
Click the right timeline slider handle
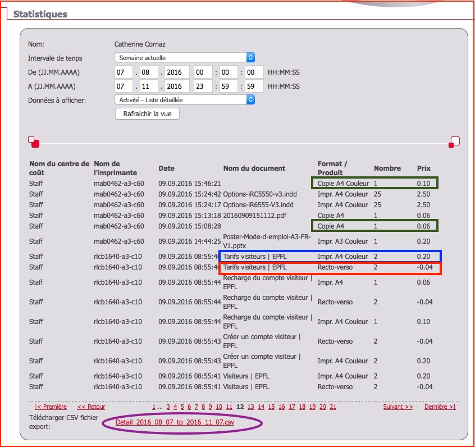click(454, 142)
